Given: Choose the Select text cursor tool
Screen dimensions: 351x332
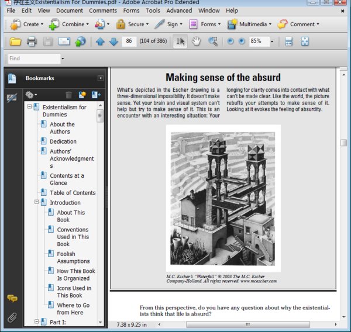Looking at the screenshot, I should click(x=180, y=41).
